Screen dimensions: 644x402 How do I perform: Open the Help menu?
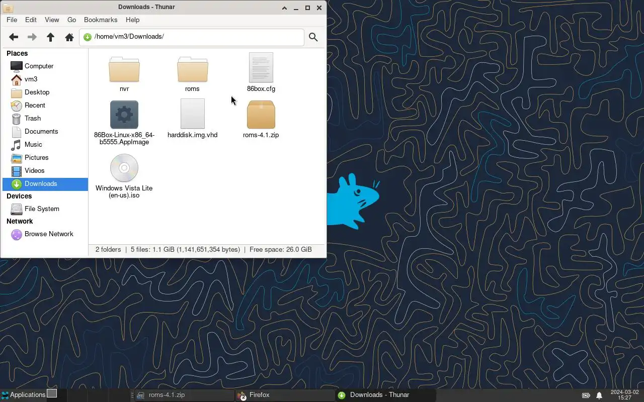(x=132, y=20)
